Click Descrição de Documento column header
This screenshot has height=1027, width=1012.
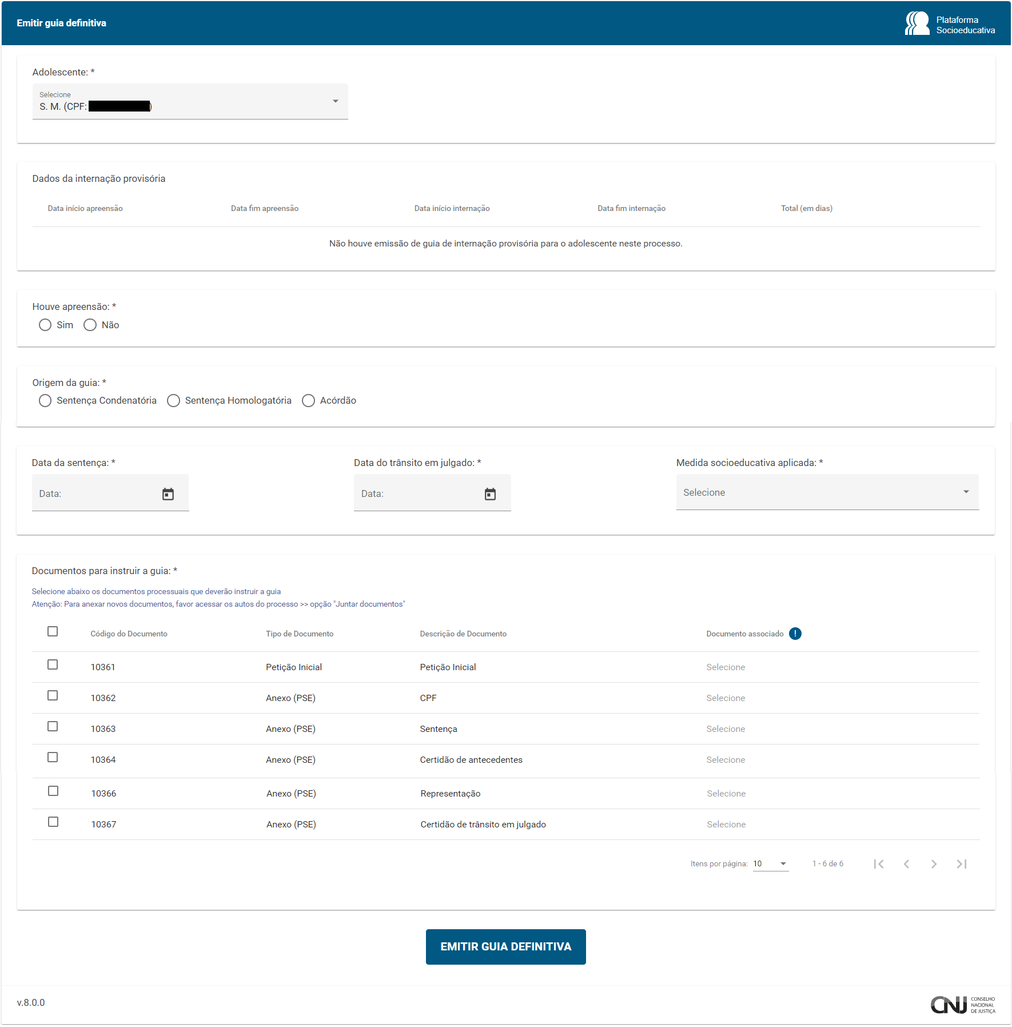(463, 634)
